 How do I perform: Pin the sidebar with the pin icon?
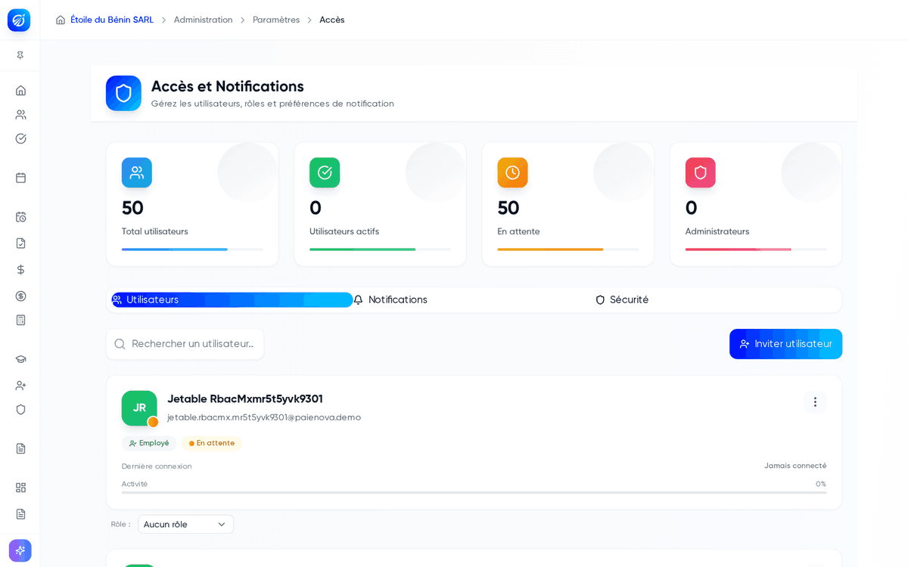point(20,55)
